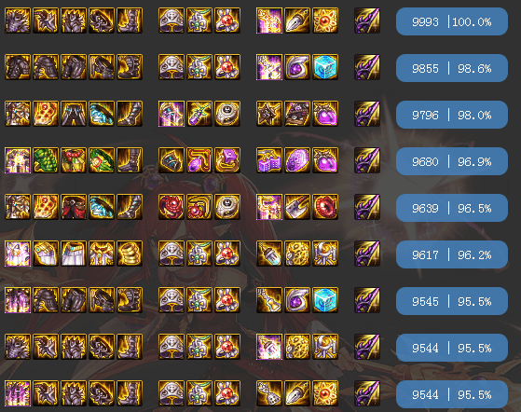Click the blue ice cube item icon in second row
Viewport: 521px width, 412px height.
pos(325,67)
